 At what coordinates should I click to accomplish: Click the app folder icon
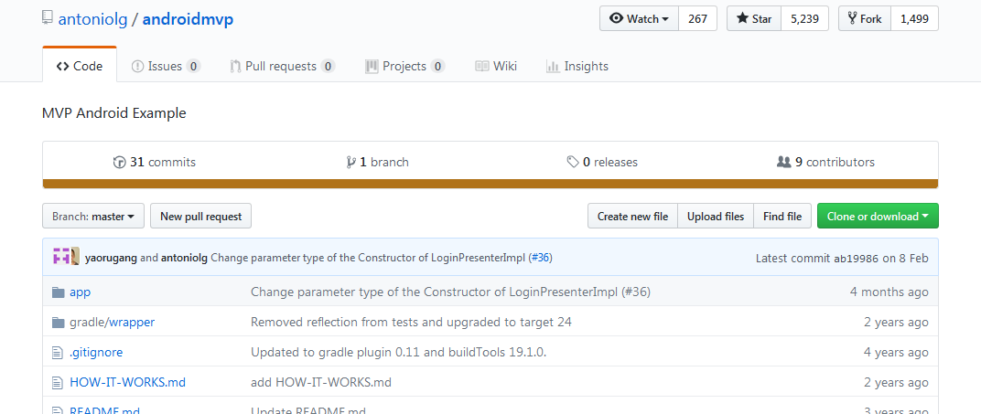59,292
